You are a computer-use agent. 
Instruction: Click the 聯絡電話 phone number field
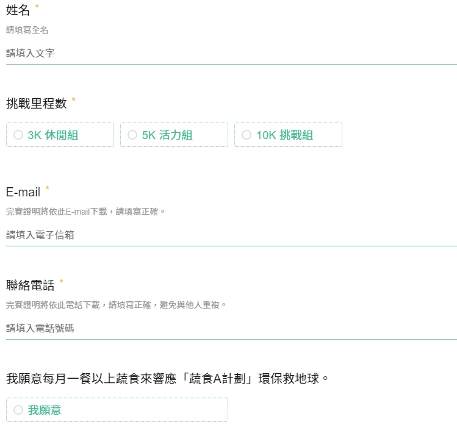(x=231, y=329)
